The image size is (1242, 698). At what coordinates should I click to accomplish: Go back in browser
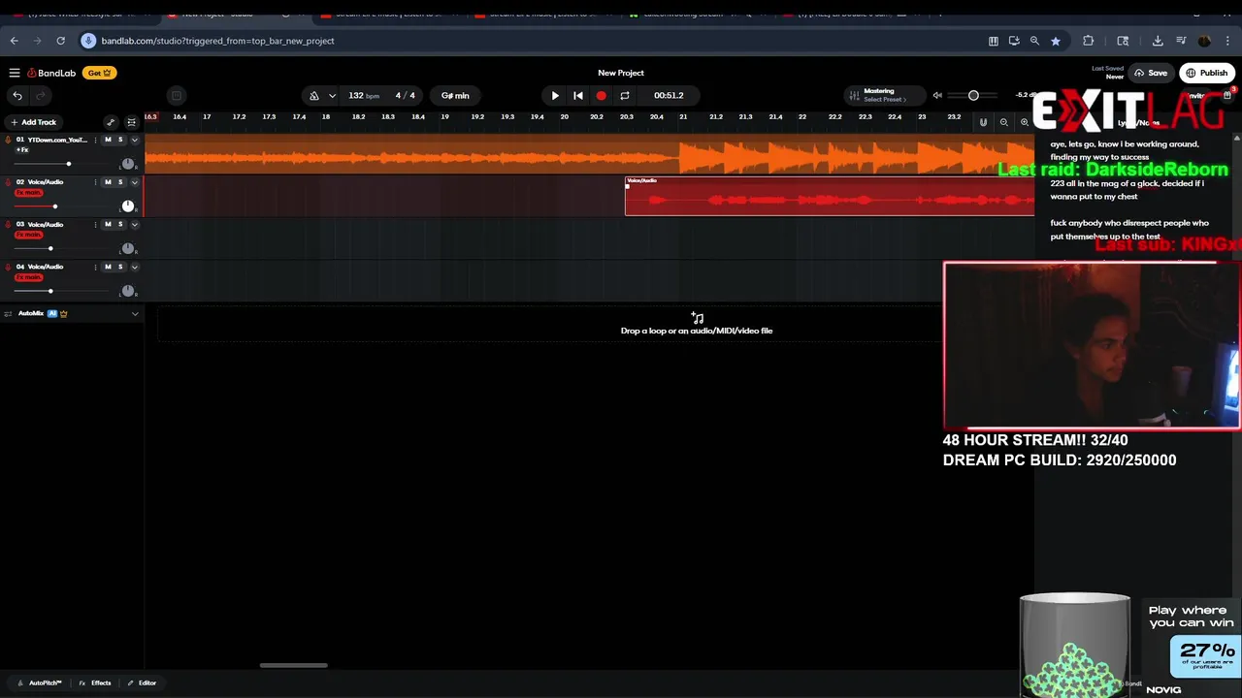pos(14,41)
